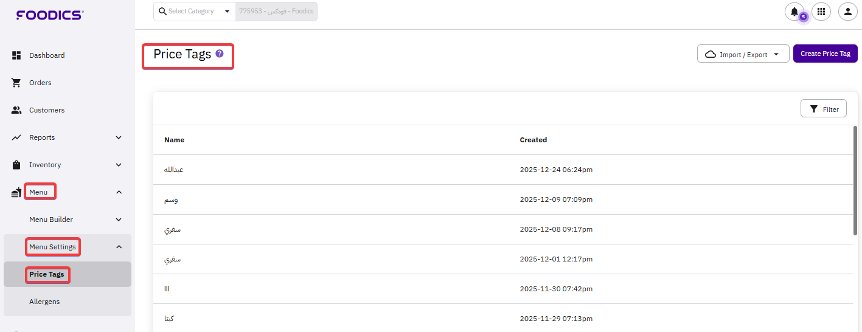This screenshot has width=862, height=332.
Task: Open the price tag named عبدالله
Action: (174, 170)
